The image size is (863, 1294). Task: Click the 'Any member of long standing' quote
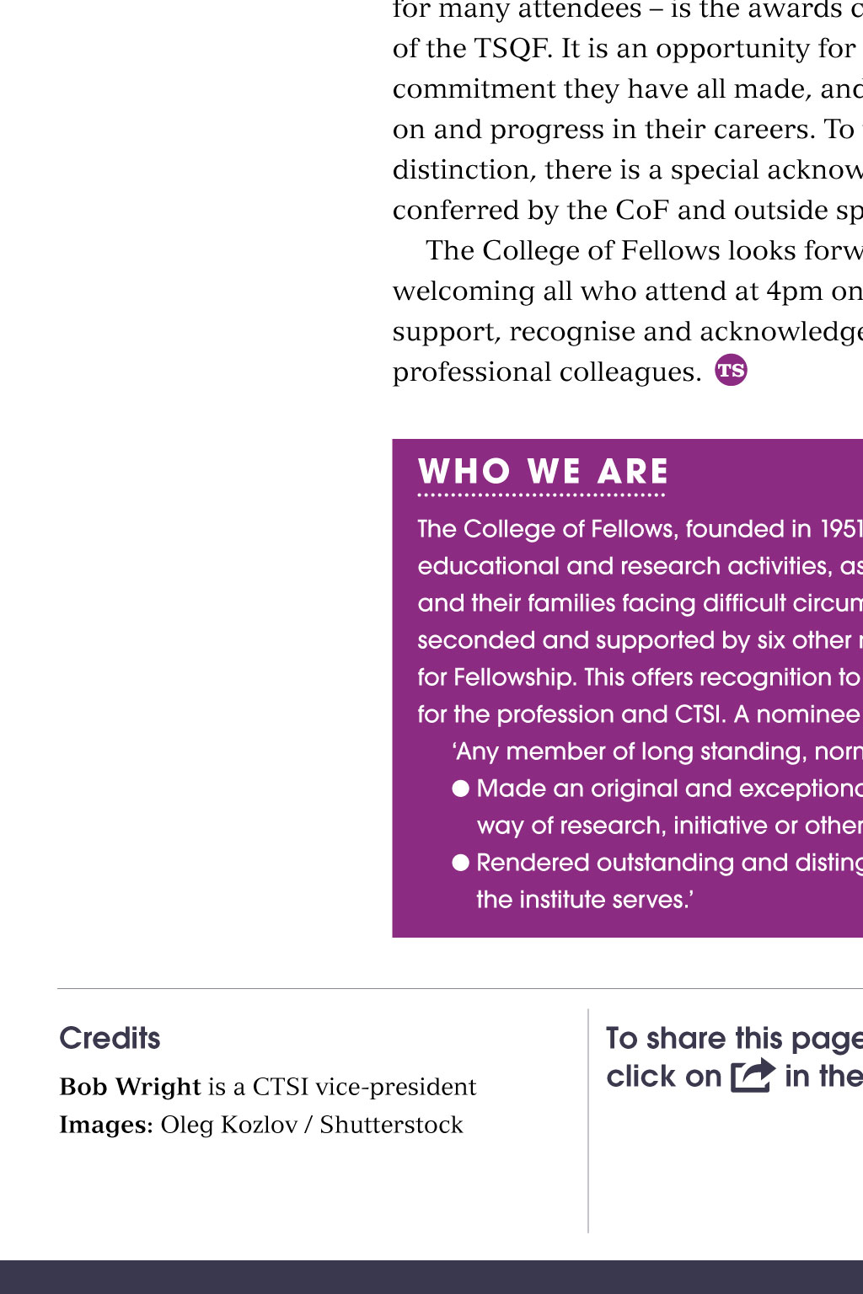(x=657, y=751)
